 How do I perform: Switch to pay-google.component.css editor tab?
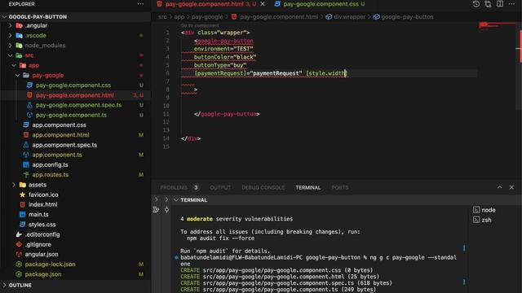click(321, 4)
